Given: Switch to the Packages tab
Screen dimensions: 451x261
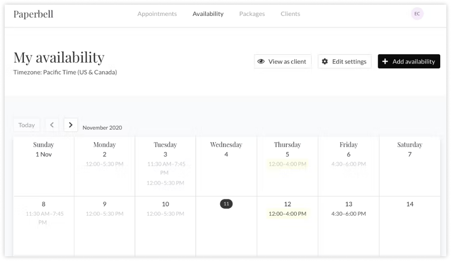Looking at the screenshot, I should 252,14.
